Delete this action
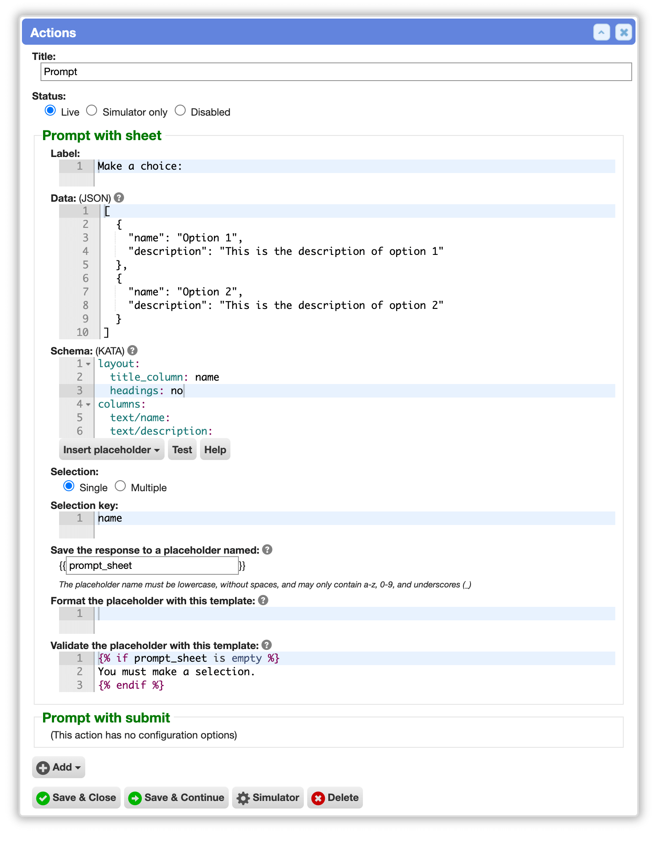Image resolution: width=660 pixels, height=844 pixels. 335,798
